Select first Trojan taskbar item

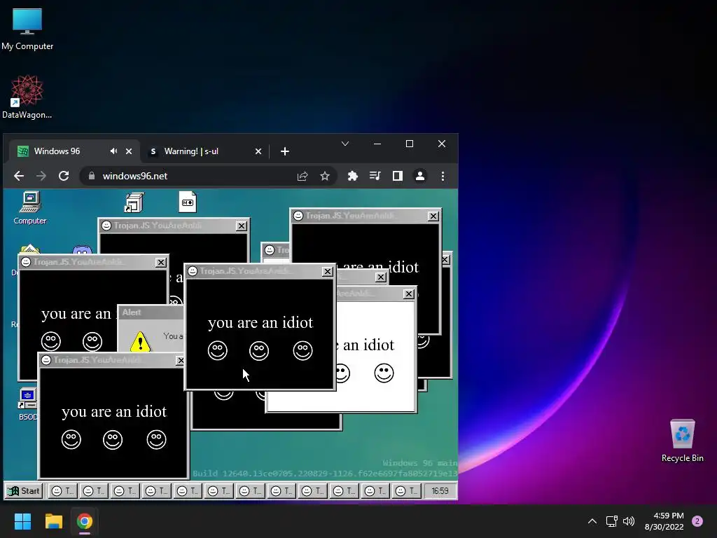tap(62, 491)
